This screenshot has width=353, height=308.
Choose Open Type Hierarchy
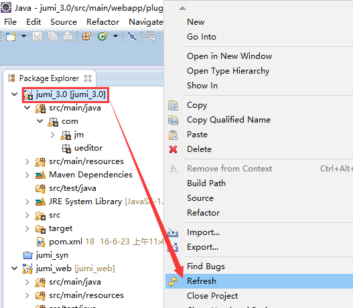tap(228, 71)
